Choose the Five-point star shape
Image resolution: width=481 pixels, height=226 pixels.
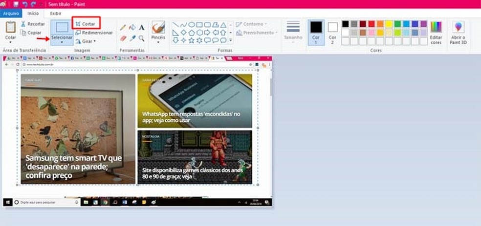[192, 40]
